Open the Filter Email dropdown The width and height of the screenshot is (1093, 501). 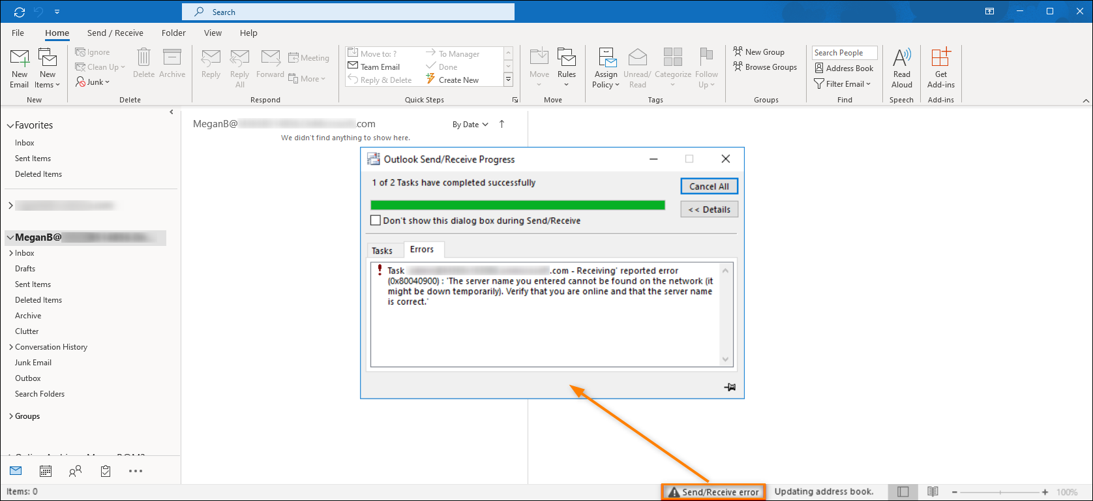coord(843,83)
